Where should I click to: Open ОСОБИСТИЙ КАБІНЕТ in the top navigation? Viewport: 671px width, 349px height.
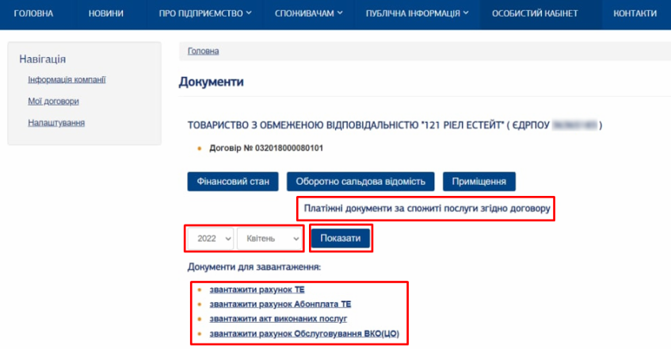[x=535, y=13]
